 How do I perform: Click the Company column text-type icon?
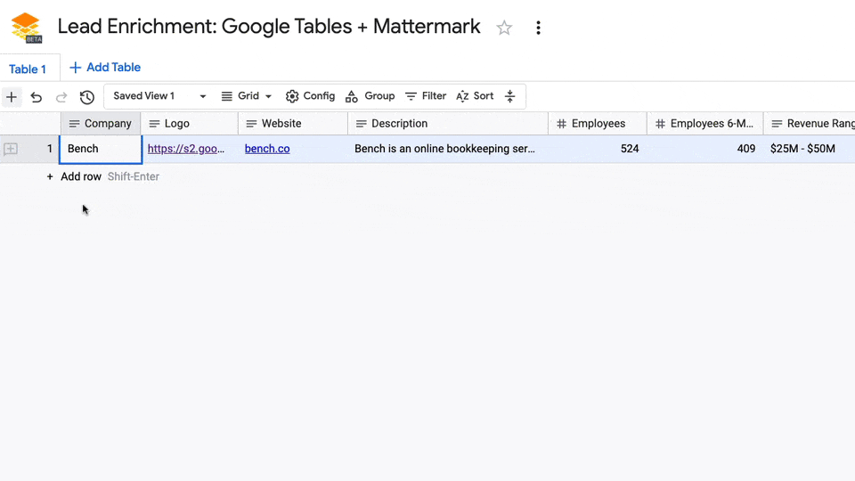(x=74, y=124)
